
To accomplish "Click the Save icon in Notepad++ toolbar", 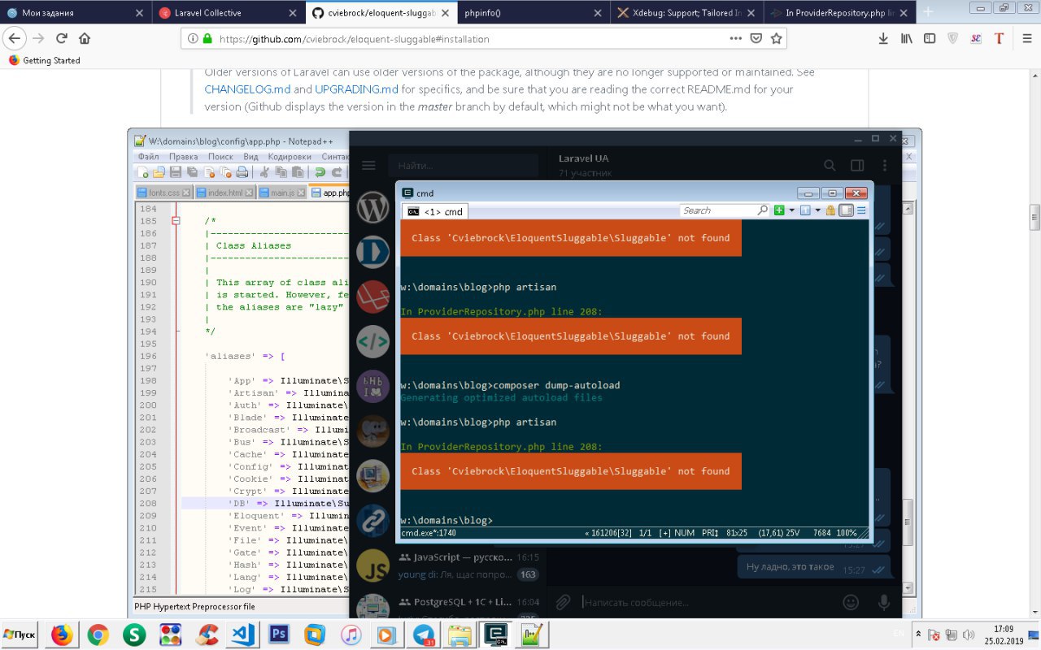I will pyautogui.click(x=175, y=172).
